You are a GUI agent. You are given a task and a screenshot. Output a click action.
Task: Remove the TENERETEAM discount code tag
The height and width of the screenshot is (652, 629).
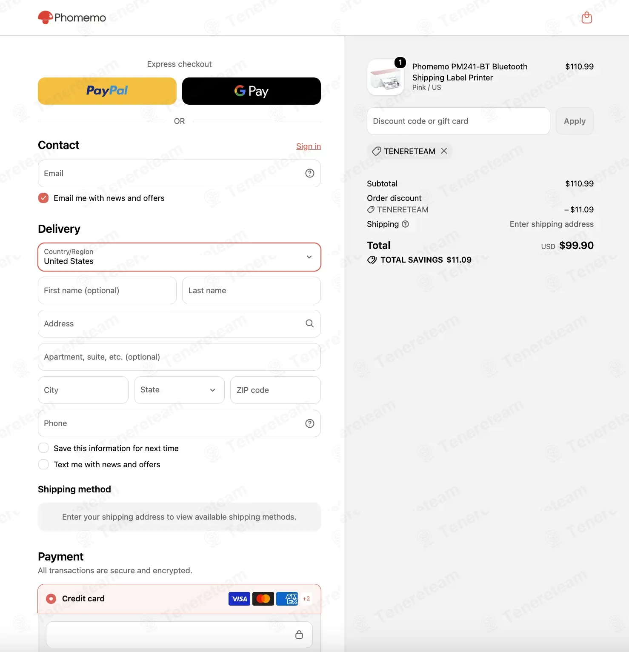click(x=444, y=151)
